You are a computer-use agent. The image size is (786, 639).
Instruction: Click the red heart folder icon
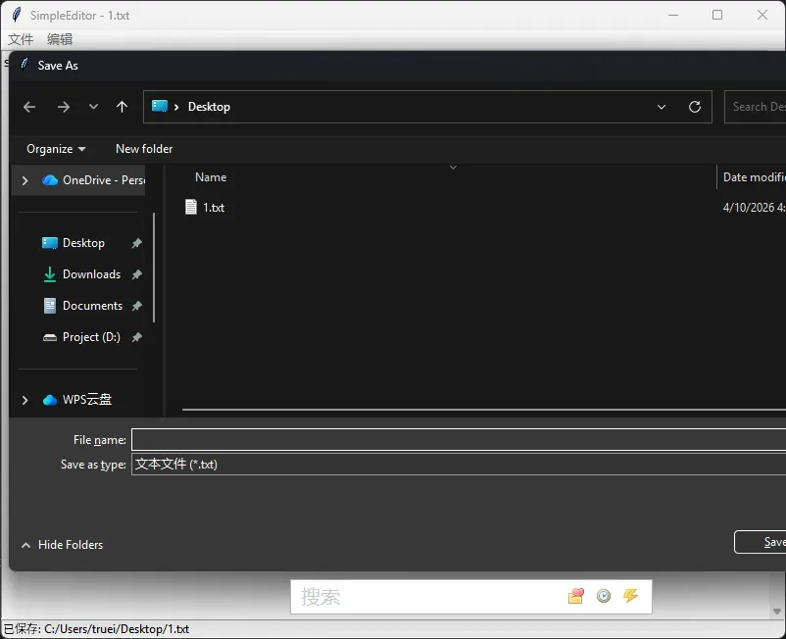click(x=575, y=596)
